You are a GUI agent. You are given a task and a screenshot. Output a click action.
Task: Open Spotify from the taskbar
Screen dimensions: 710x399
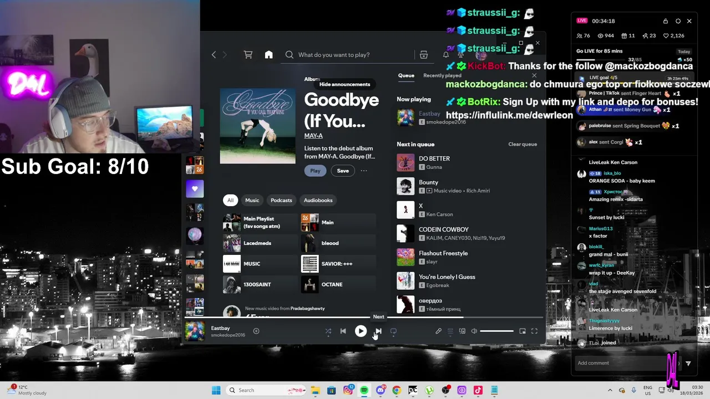364,390
